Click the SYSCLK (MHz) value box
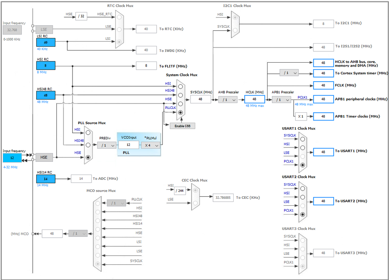389x280 pixels. point(201,99)
